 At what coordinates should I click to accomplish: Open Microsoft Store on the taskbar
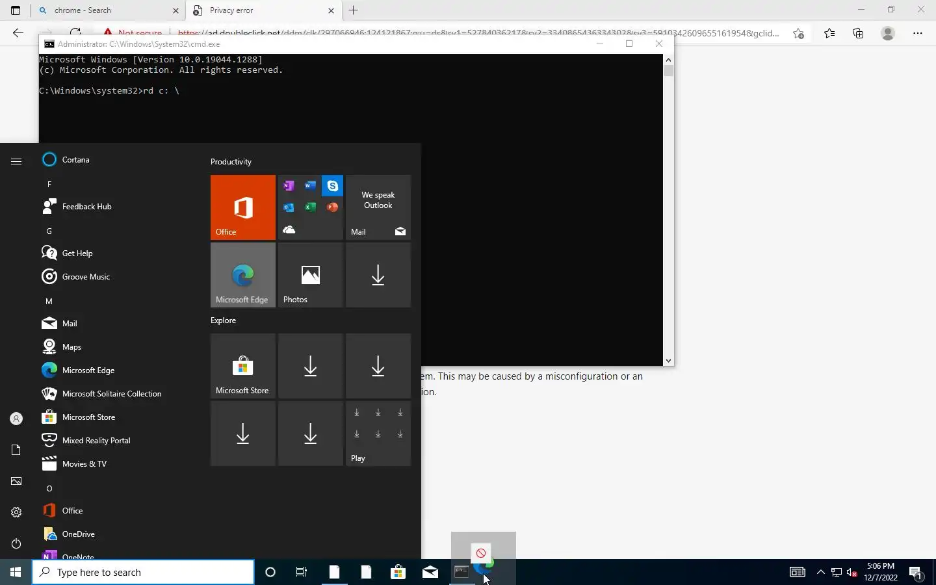coord(398,573)
